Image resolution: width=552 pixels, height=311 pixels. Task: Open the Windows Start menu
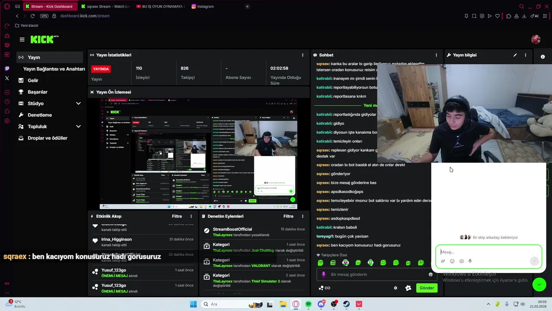pos(193,304)
